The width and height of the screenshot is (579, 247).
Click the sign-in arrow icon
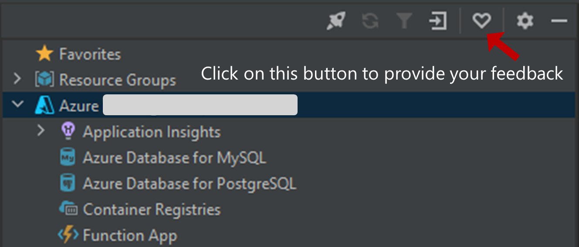[x=438, y=21]
